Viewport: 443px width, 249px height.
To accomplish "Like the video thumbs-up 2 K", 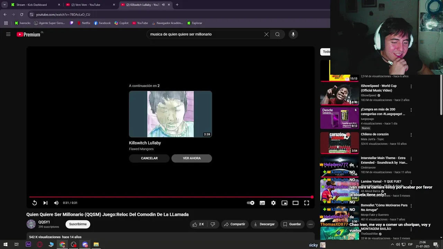I will point(198,224).
